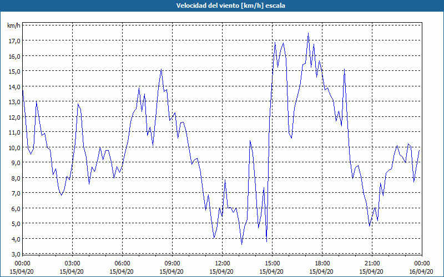
Task: Select the '15/04/20' date under 06:00
Action: coord(122,271)
